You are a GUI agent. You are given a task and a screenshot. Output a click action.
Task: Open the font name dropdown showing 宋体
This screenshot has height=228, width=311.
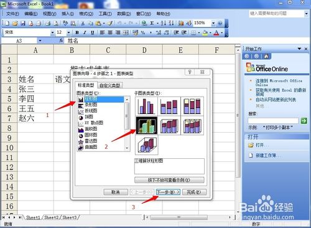52,32
